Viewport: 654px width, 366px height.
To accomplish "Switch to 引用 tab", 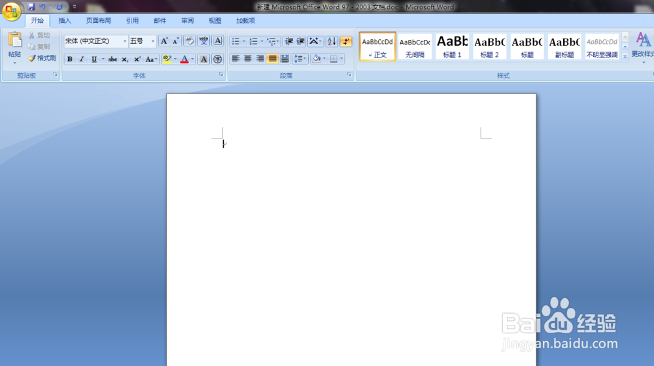I will pyautogui.click(x=132, y=20).
